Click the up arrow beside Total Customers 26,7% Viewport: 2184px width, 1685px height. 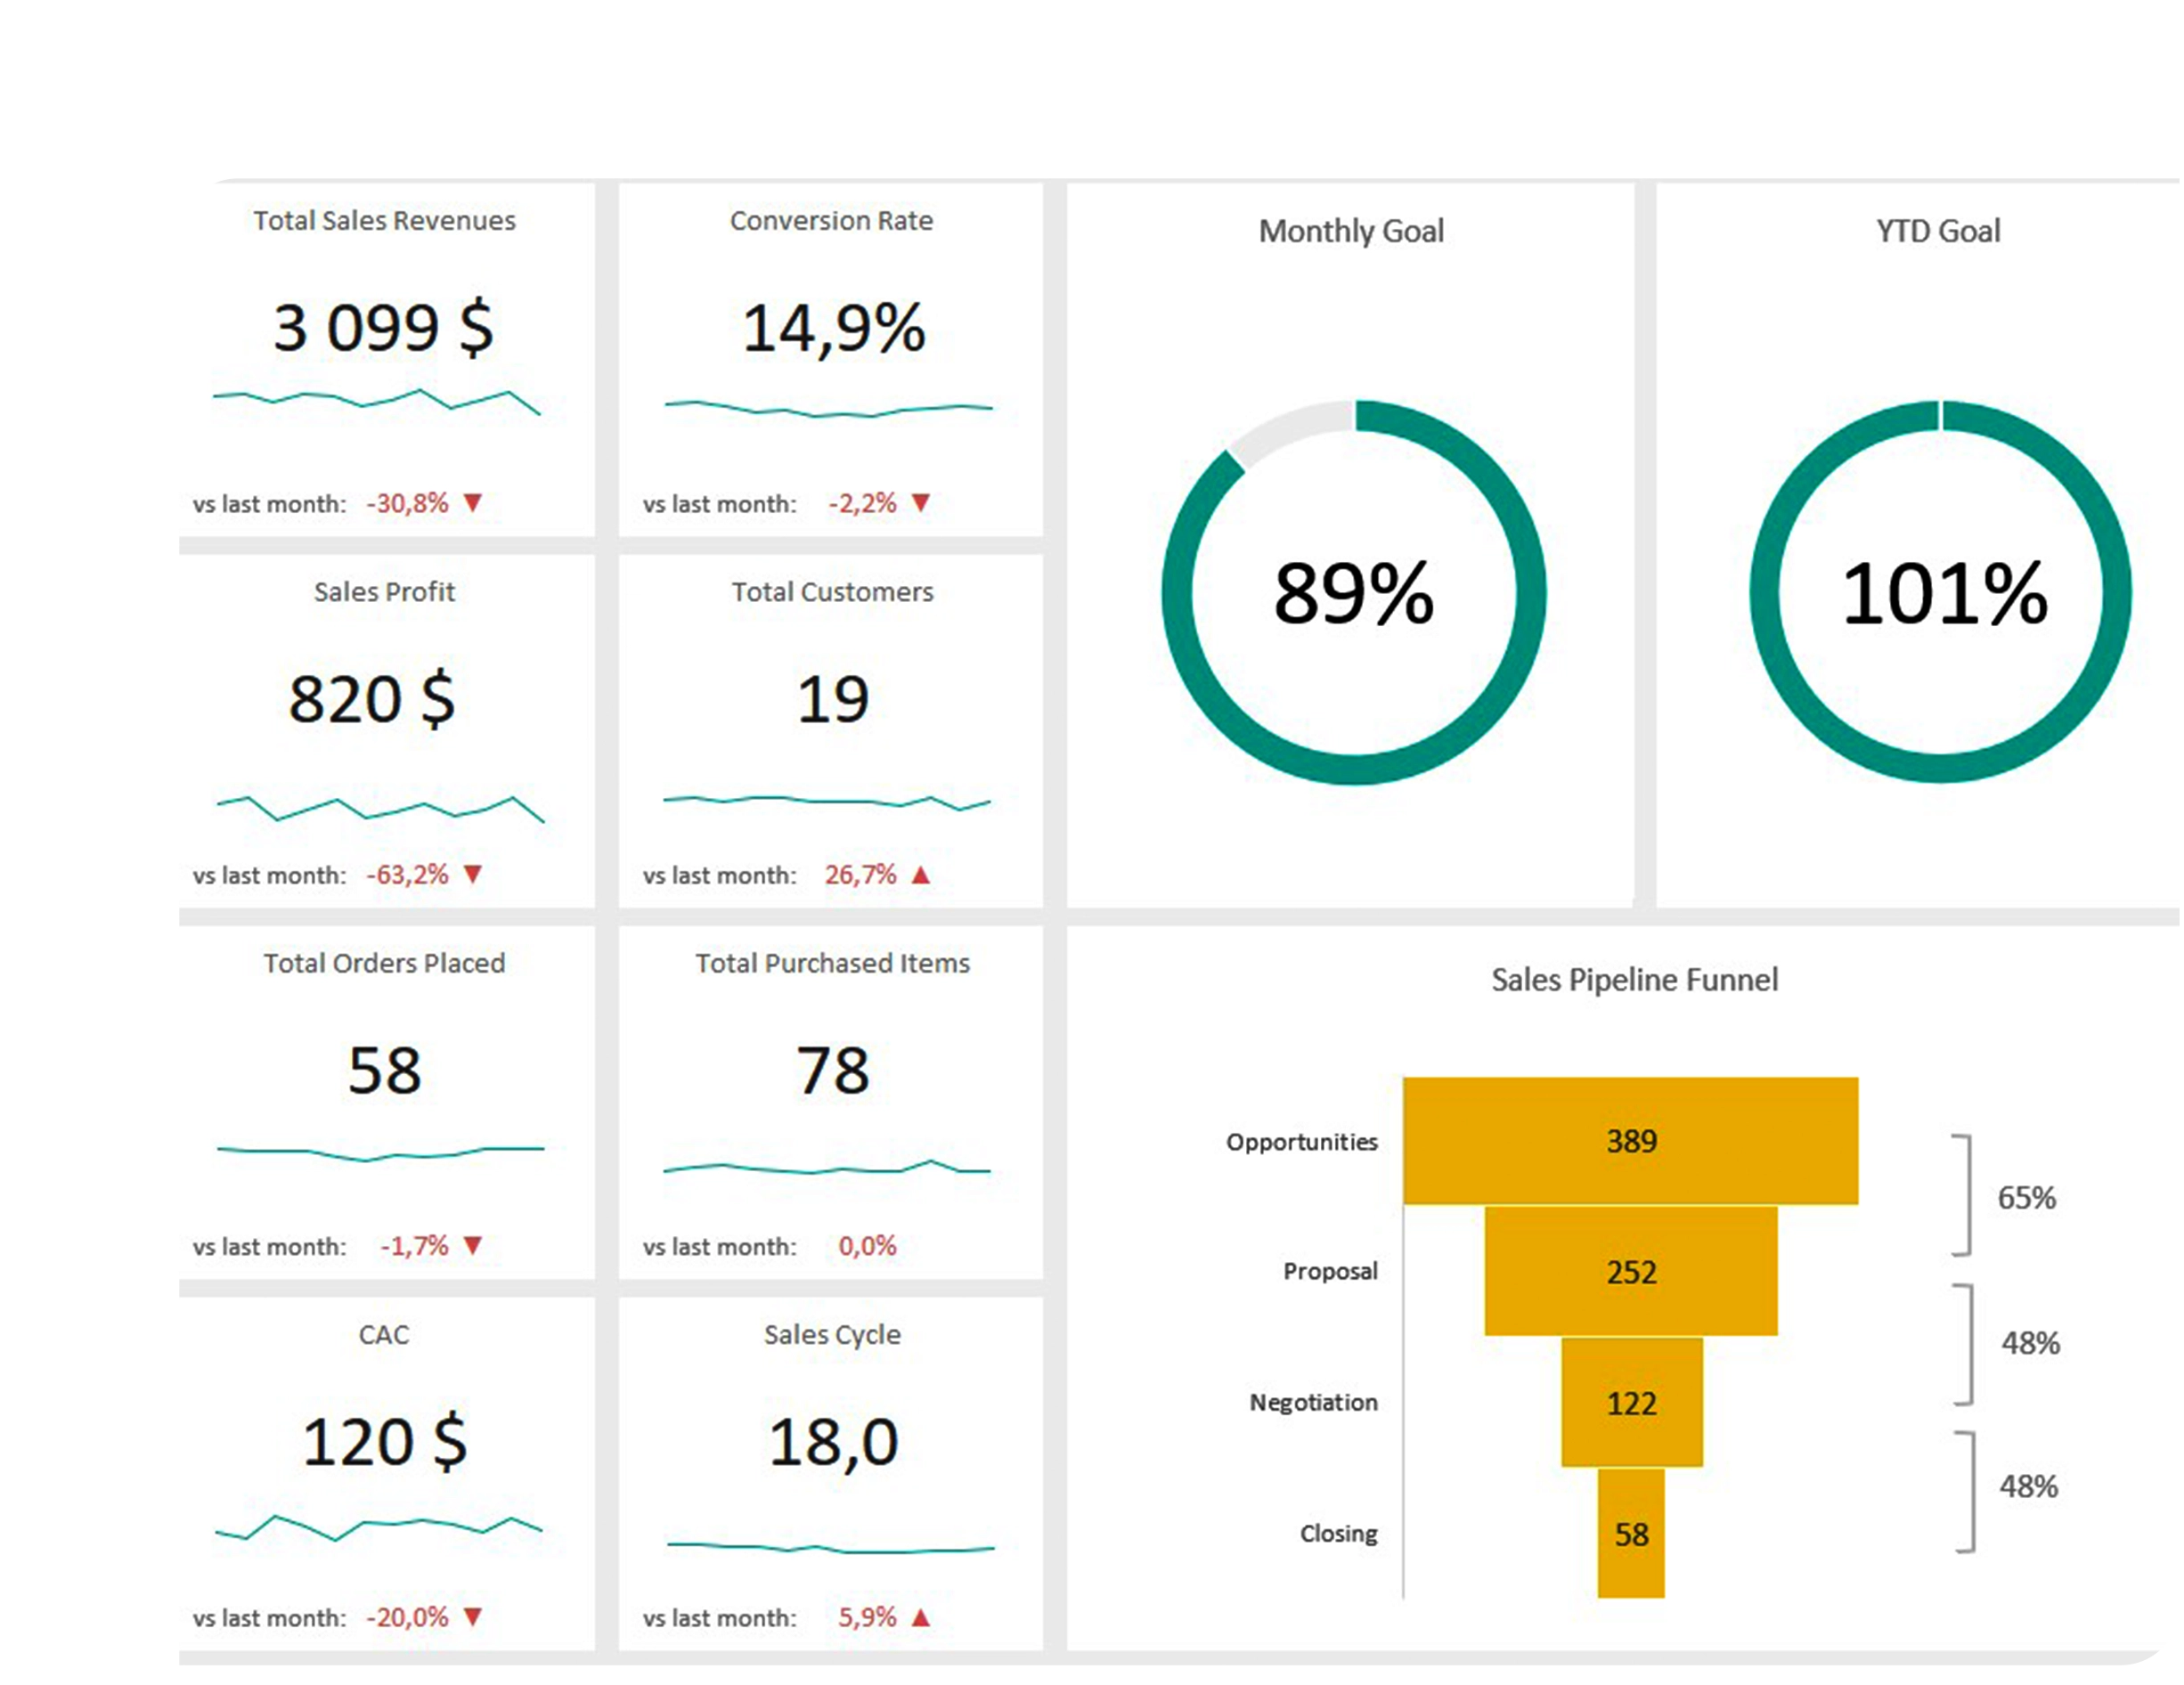921,875
